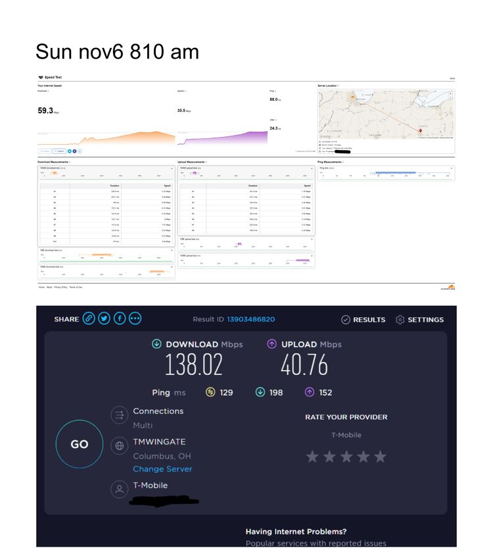Zoom out on the server location map

[450, 97]
